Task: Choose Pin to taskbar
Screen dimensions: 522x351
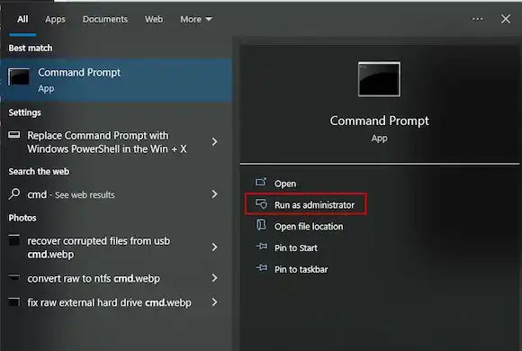Action: click(x=301, y=269)
